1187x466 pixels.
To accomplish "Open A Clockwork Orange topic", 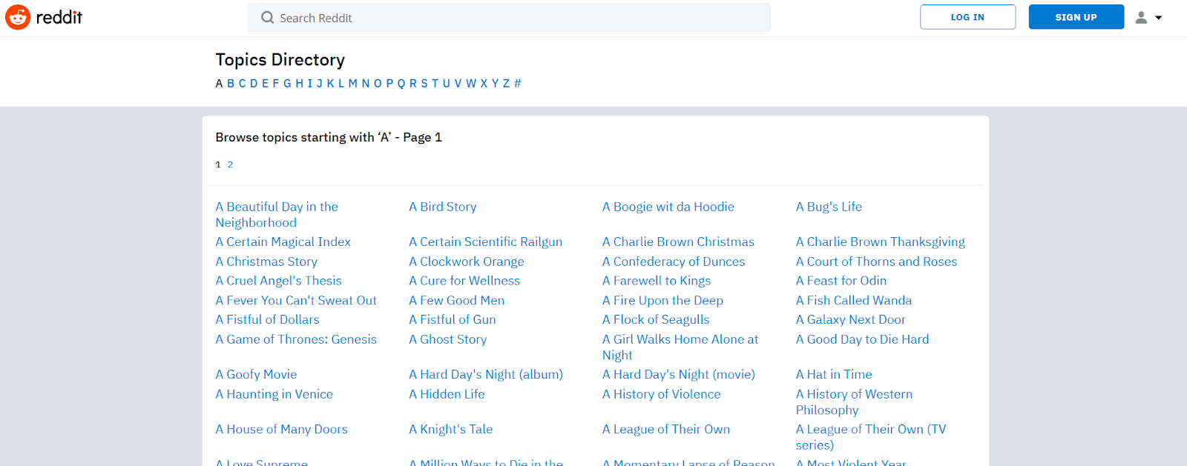I will [x=467, y=262].
